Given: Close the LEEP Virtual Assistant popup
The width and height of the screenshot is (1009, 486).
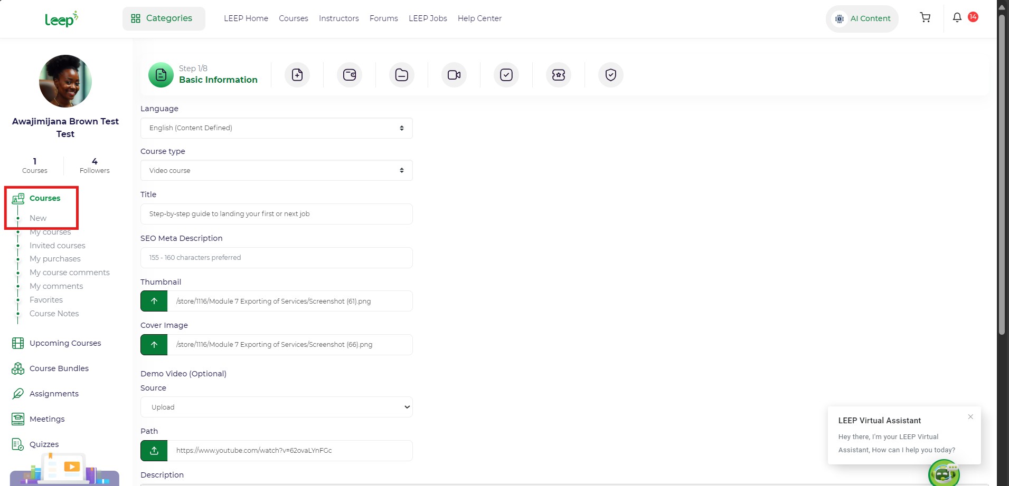Looking at the screenshot, I should pyautogui.click(x=970, y=417).
